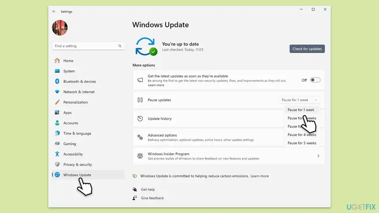Click the large update status sync icon
This screenshot has width=379, height=213.
[x=146, y=46]
